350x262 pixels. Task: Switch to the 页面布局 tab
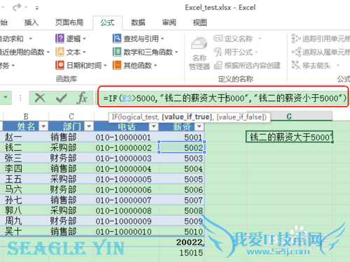69,22
